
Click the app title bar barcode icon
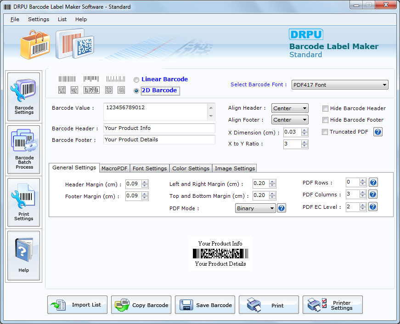click(x=7, y=7)
